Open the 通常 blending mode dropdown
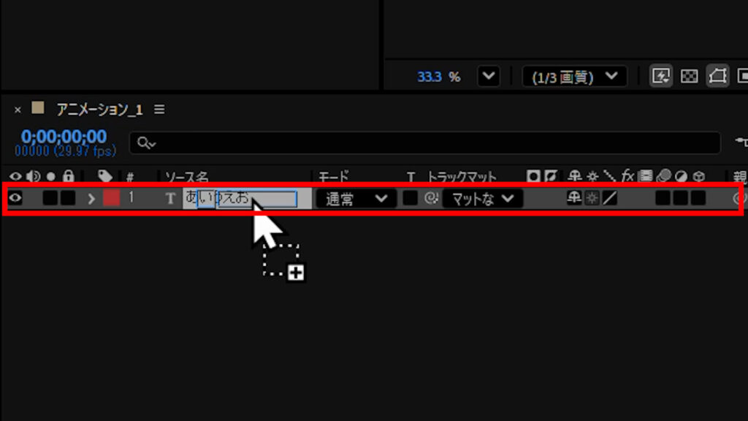 click(x=356, y=199)
